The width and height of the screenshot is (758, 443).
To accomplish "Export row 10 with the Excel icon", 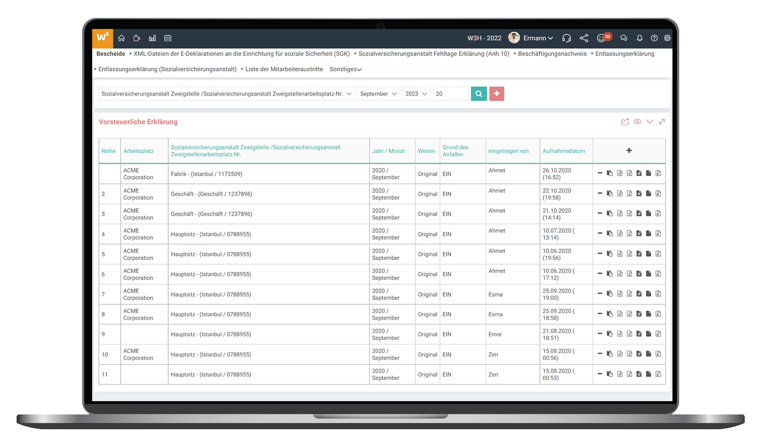I will pos(629,354).
